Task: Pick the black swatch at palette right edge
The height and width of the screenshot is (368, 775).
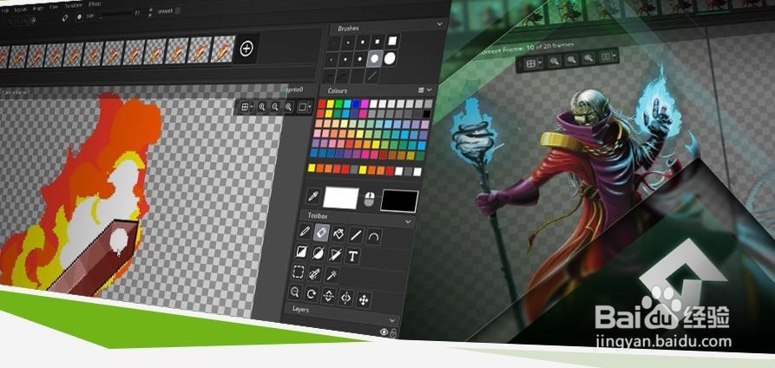Action: 426,114
